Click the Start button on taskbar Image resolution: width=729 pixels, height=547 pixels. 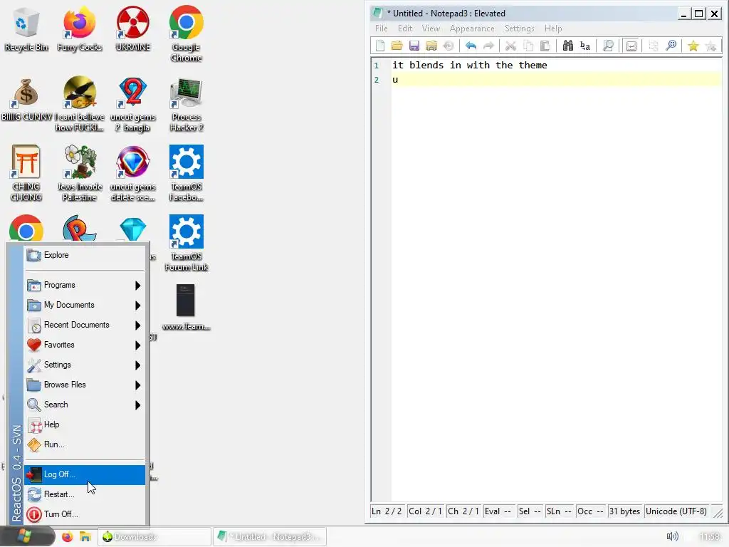point(27,537)
